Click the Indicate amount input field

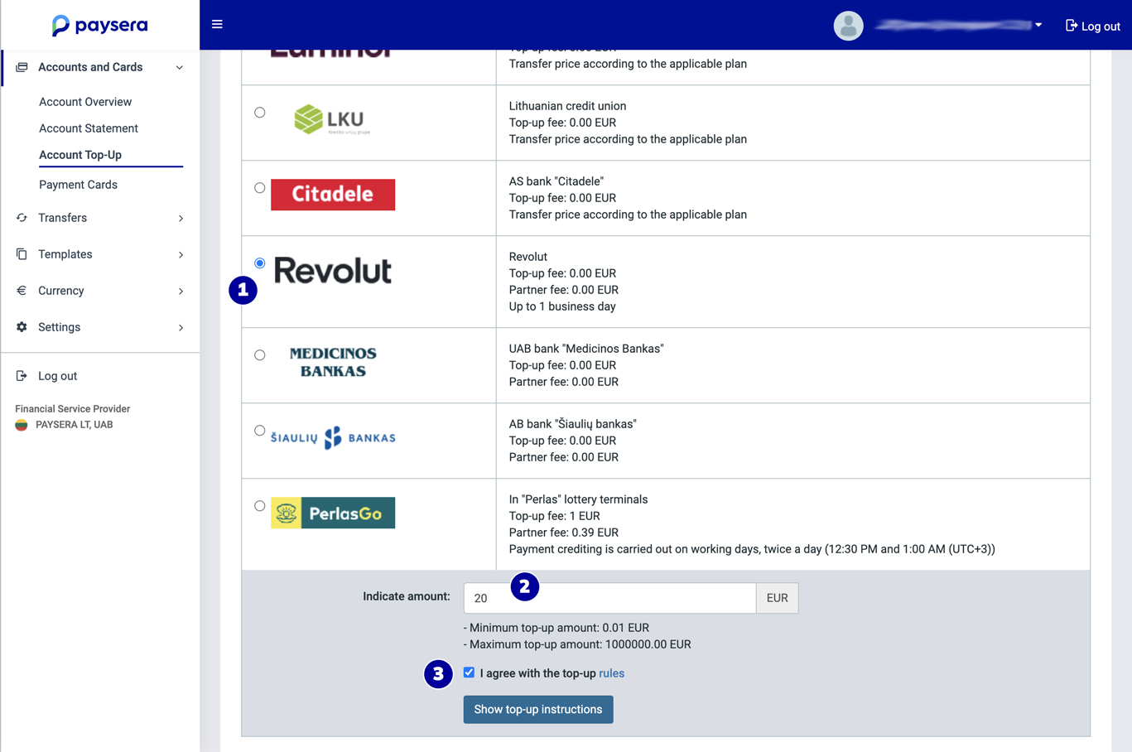point(609,598)
